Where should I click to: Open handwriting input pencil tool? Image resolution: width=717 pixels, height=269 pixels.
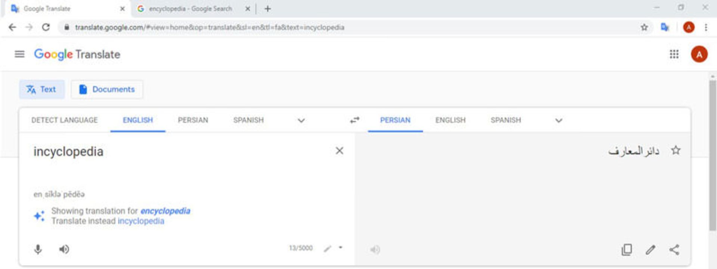tap(328, 249)
